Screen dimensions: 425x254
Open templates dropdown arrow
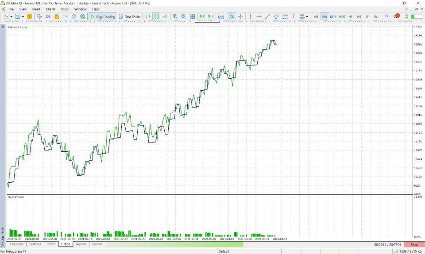click(23, 17)
